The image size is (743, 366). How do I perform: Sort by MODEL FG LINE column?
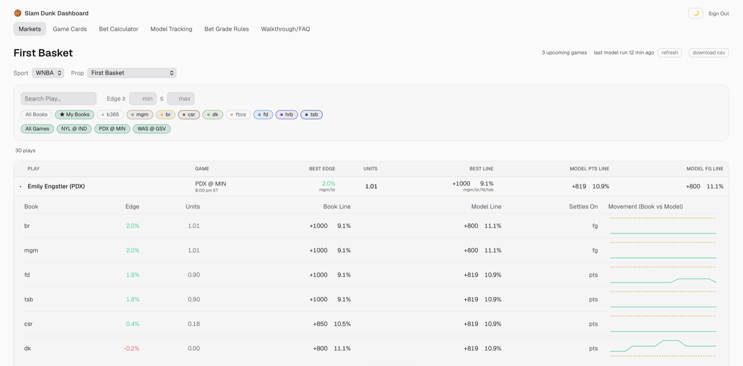point(705,169)
